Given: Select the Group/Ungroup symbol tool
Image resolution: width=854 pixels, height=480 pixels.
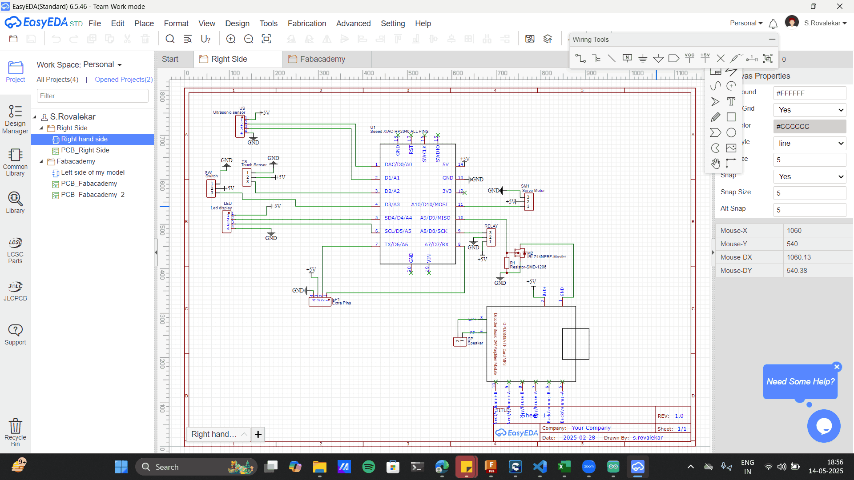Looking at the screenshot, I should pyautogui.click(x=768, y=58).
